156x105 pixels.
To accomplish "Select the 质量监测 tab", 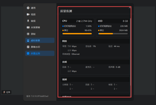I will pyautogui.click(x=40, y=53).
